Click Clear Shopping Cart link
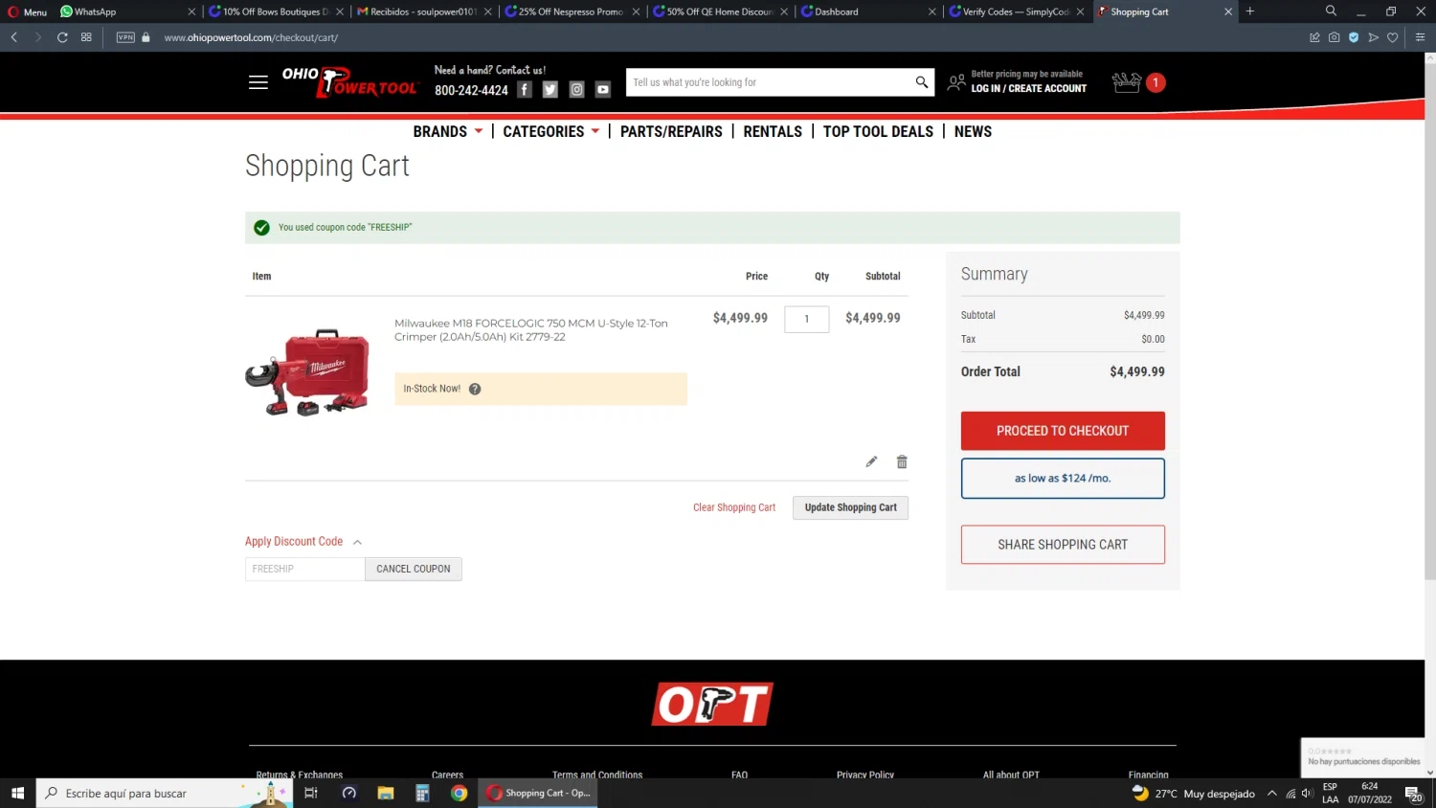Screen dimensions: 1436x808 click(734, 507)
